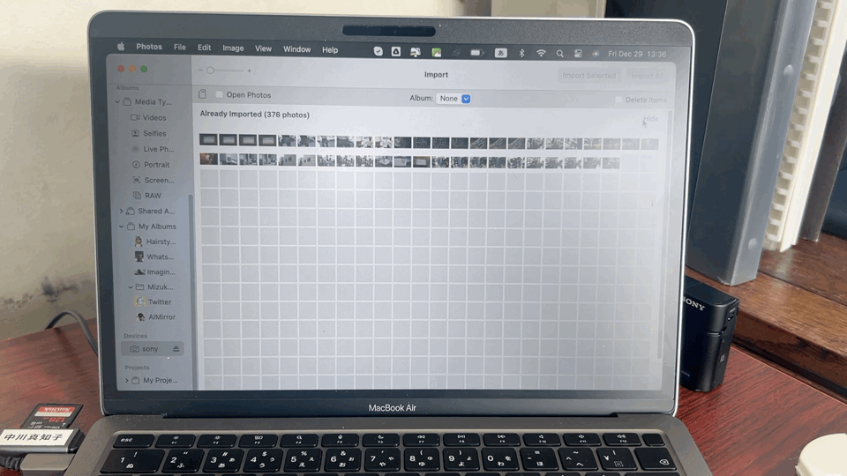This screenshot has height=476, width=847.
Task: Open the Album destination dropdown
Action: [x=453, y=99]
